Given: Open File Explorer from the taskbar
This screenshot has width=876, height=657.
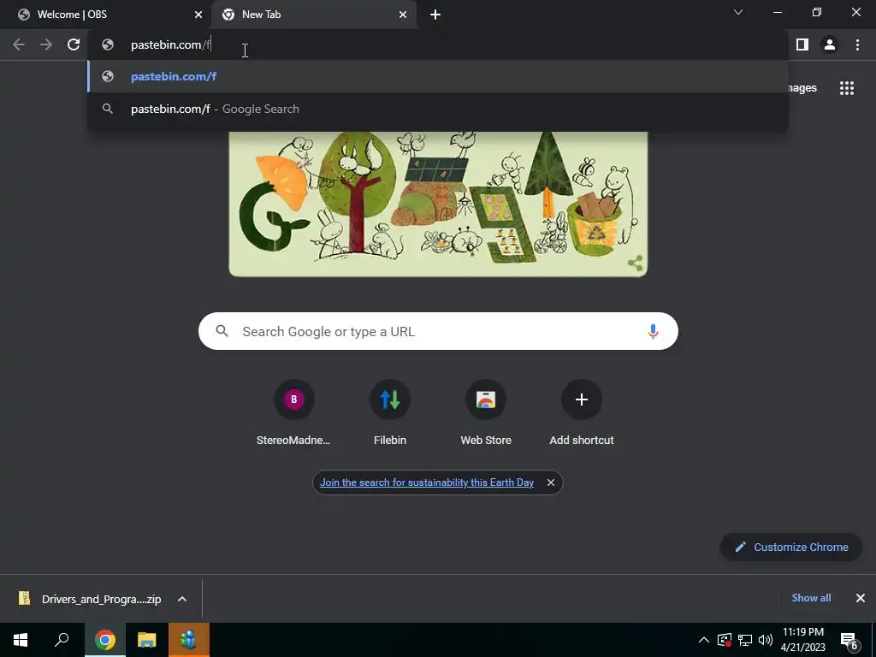Looking at the screenshot, I should (x=147, y=640).
